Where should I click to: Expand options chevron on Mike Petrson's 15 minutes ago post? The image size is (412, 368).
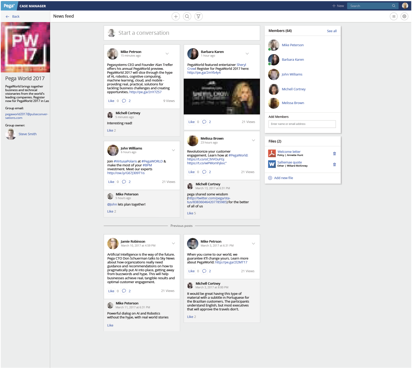[167, 54]
